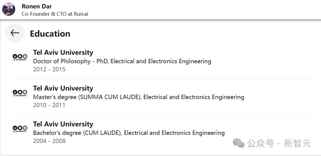Click the WeChat logo in the watermark
Viewport: 321px width, 156px height.
[239, 143]
